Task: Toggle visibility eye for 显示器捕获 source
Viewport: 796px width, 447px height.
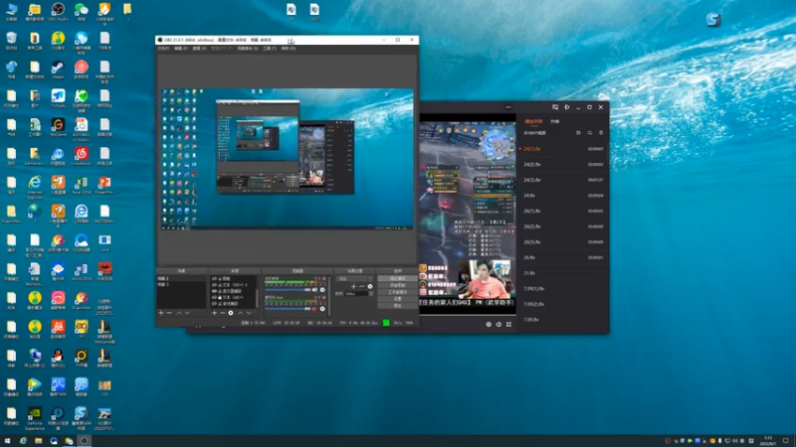Action: tap(214, 291)
